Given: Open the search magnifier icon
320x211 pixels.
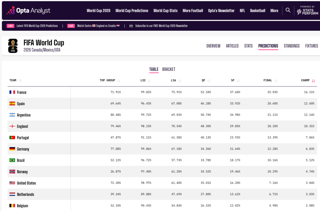Looking at the screenshot, I should (288, 10).
